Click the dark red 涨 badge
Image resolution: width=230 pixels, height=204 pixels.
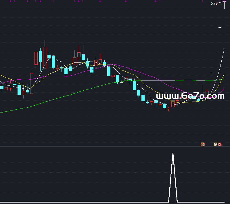220,144
